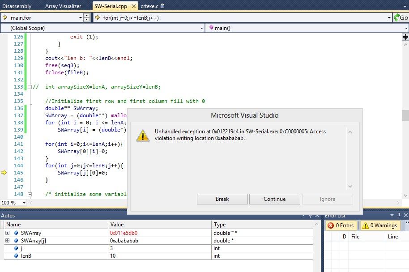Click the Name column header in Autos
Image resolution: width=409 pixels, height=272 pixels.
click(56, 224)
